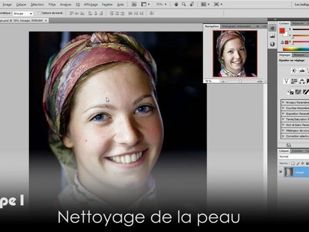
Task: Select the Hand tool in application bar
Action: [176, 4]
